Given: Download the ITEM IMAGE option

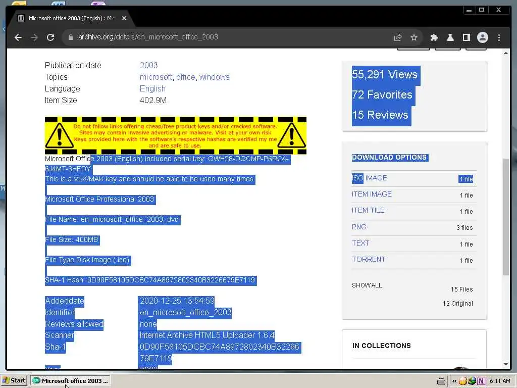Looking at the screenshot, I should (x=372, y=195).
